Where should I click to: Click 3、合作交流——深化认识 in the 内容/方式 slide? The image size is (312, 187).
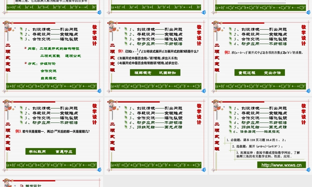point(51,39)
